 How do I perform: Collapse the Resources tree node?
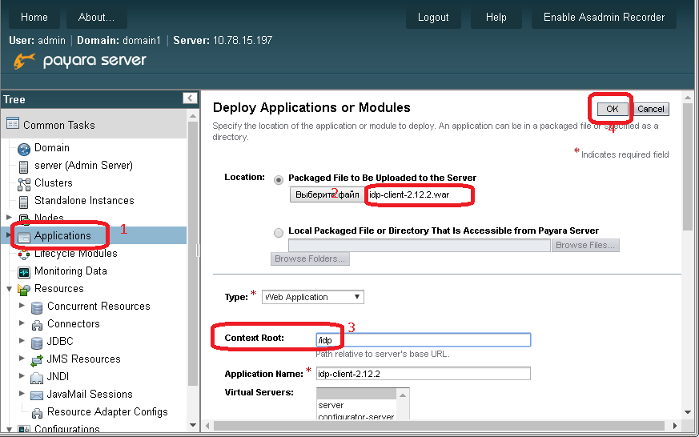(x=9, y=288)
